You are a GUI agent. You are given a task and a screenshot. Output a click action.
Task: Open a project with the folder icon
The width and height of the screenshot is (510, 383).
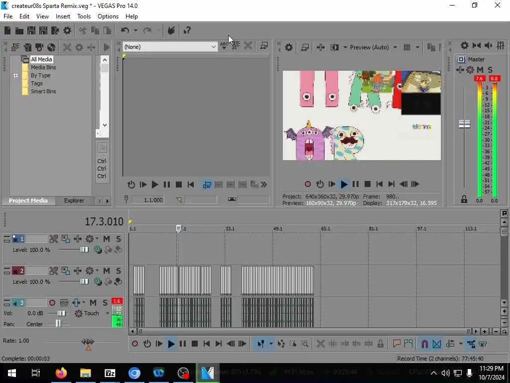click(x=19, y=30)
